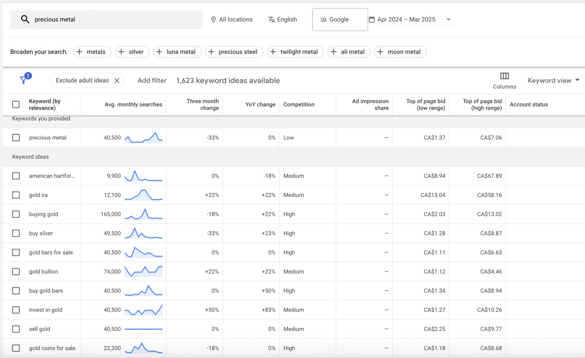Click the calendar icon beside date range

[372, 20]
